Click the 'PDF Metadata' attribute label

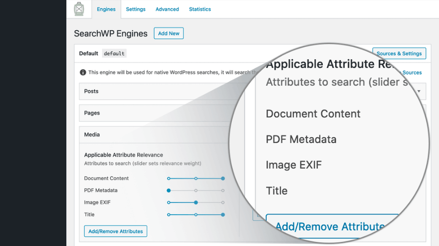101,190
